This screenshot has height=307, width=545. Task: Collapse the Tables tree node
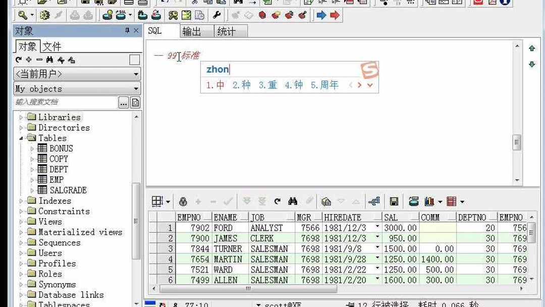coord(21,138)
